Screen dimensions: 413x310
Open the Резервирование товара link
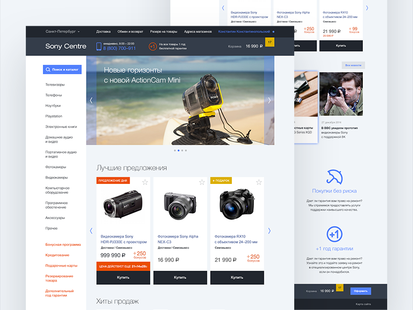(59, 278)
